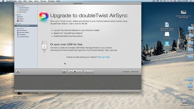Click the sync status menu bar icon
This screenshot has height=109, width=194.
click(x=161, y=1)
